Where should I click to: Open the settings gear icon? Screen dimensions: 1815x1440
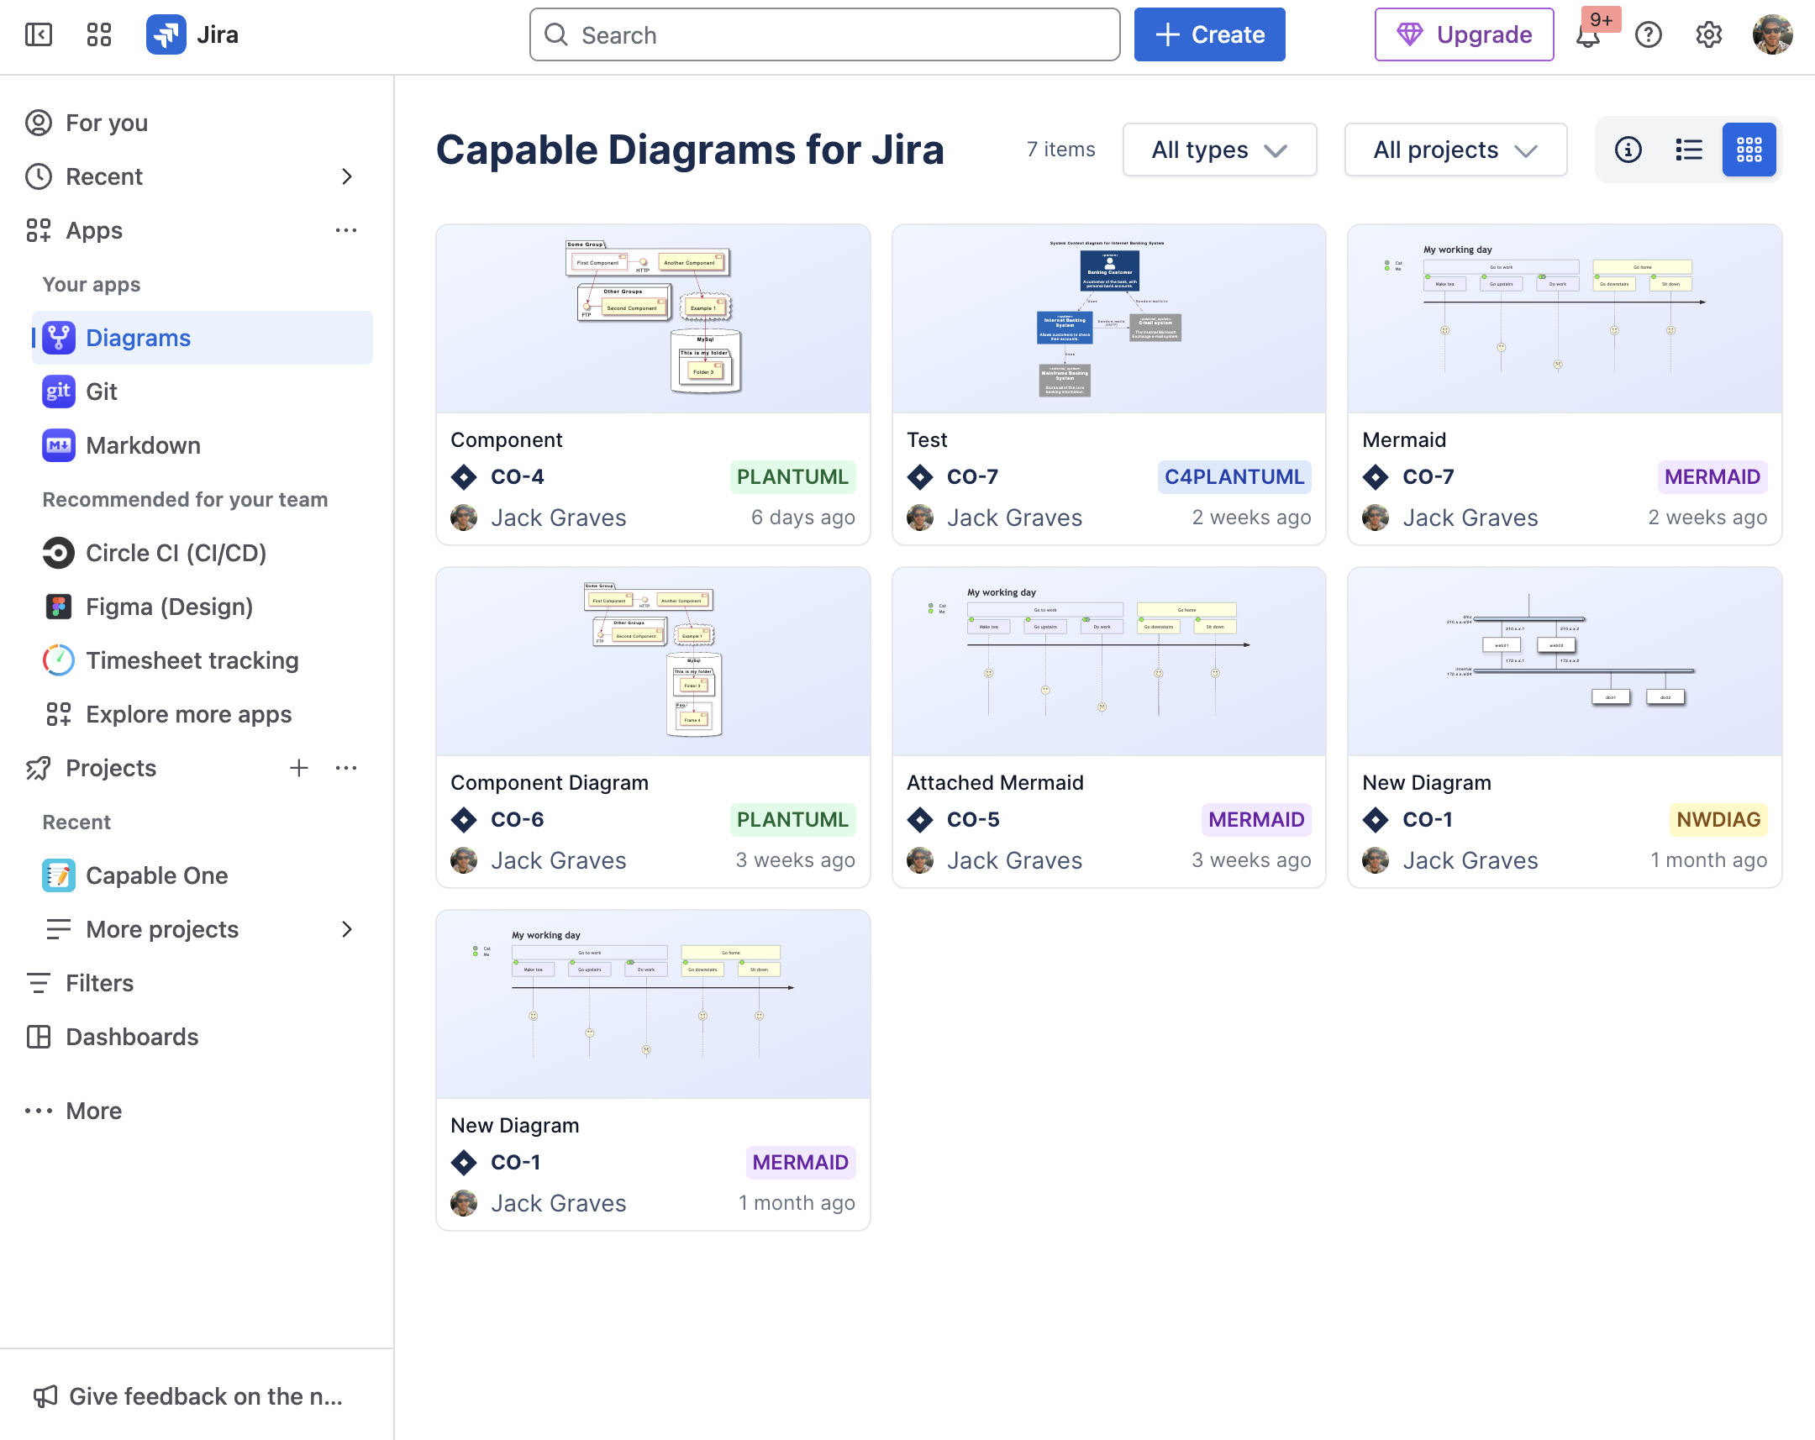[x=1708, y=34]
